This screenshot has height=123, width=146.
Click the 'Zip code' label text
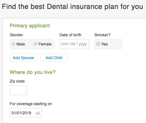[17, 81]
